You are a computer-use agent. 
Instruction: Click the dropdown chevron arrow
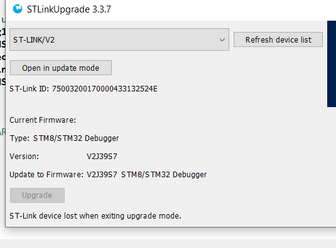[222, 39]
